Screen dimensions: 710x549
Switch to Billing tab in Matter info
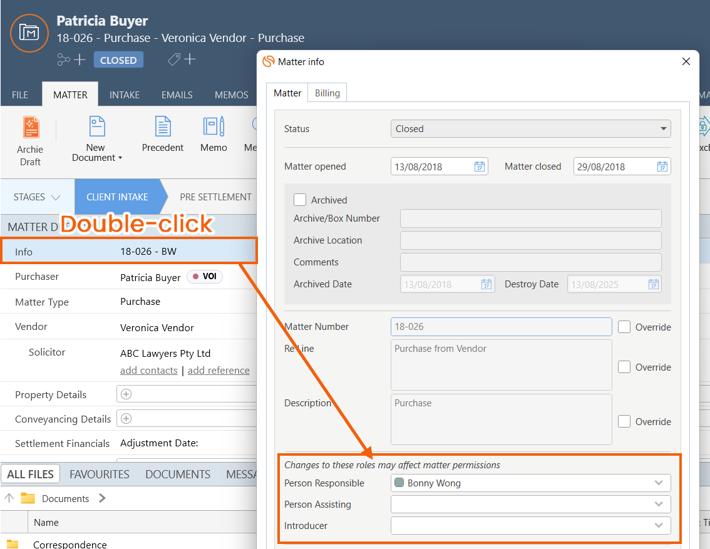click(327, 93)
